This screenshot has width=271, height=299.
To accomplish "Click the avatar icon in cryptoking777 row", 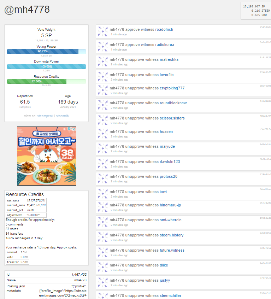I will coord(103,90).
